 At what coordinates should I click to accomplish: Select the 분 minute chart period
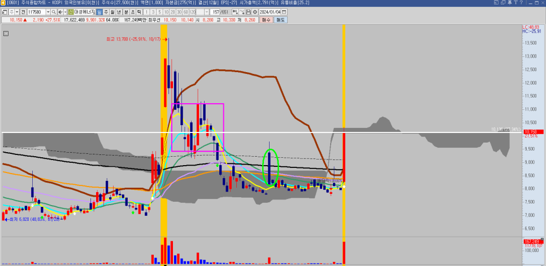(x=126, y=12)
